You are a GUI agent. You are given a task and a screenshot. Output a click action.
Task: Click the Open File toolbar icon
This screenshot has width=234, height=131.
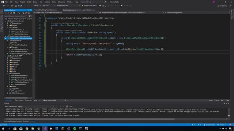tap(16, 6)
